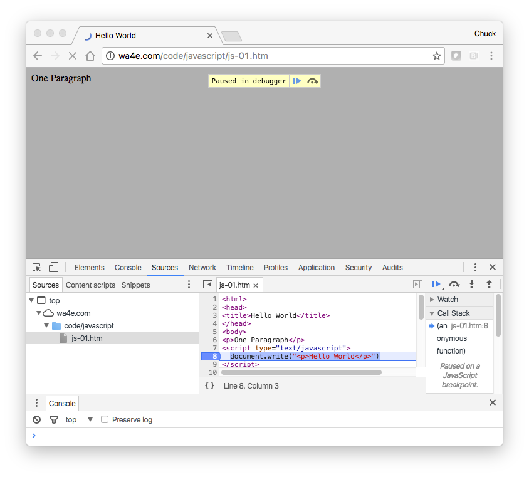
Task: Open the Network panel
Action: 202,267
